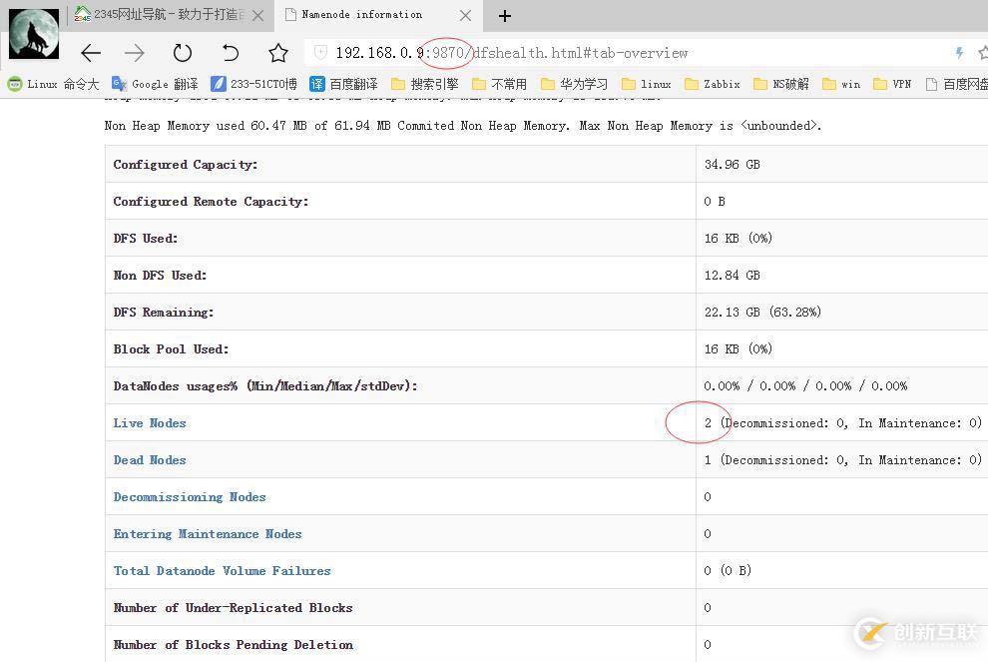Image resolution: width=988 pixels, height=662 pixels.
Task: Open the 搜索引擎 bookmarks folder
Action: [425, 84]
